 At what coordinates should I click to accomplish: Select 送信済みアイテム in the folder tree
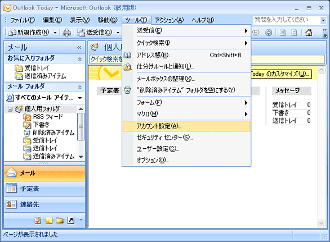point(49,156)
